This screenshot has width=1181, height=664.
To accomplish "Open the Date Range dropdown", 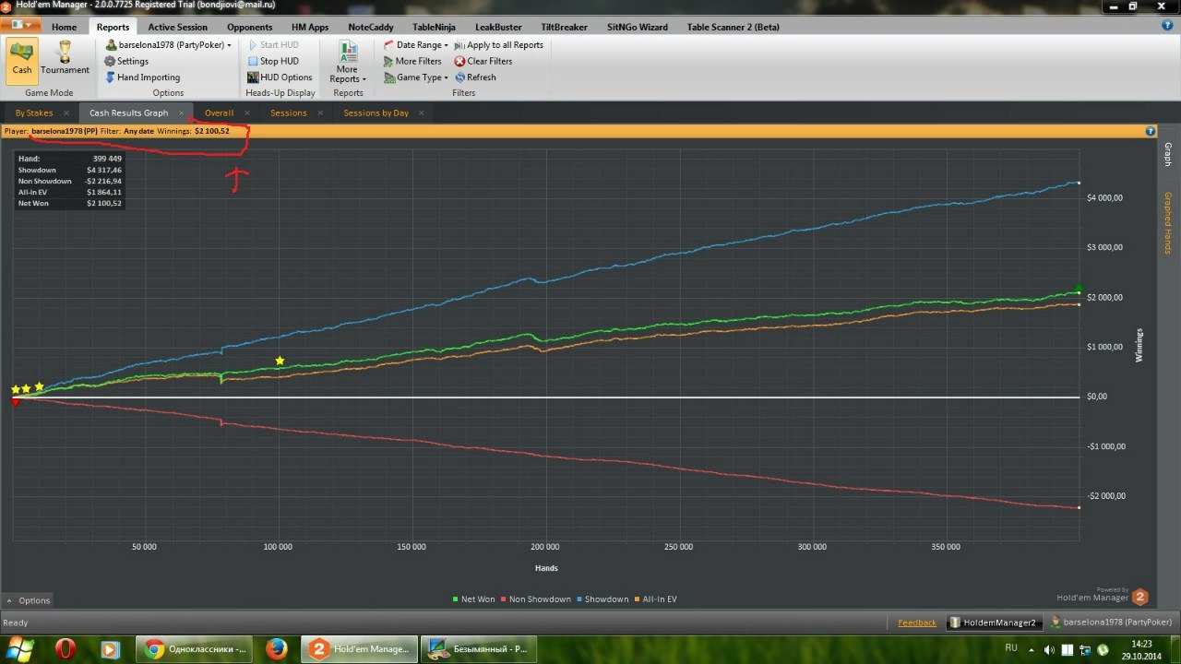I will (x=416, y=44).
